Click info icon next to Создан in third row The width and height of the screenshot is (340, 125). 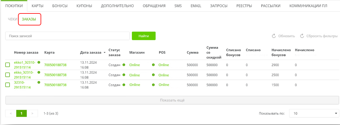[124, 85]
